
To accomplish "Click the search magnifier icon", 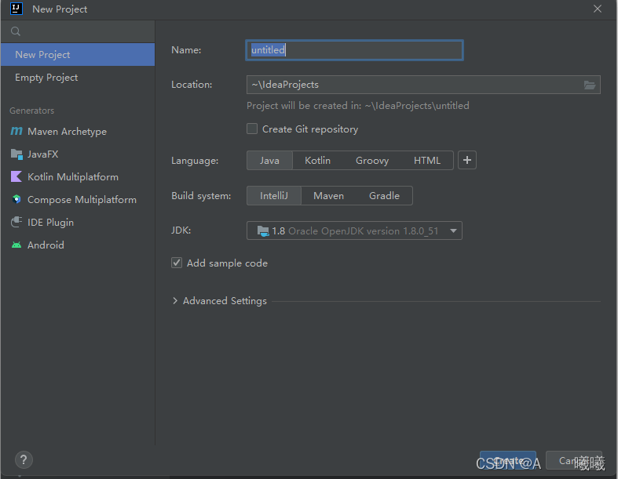I will (x=16, y=31).
